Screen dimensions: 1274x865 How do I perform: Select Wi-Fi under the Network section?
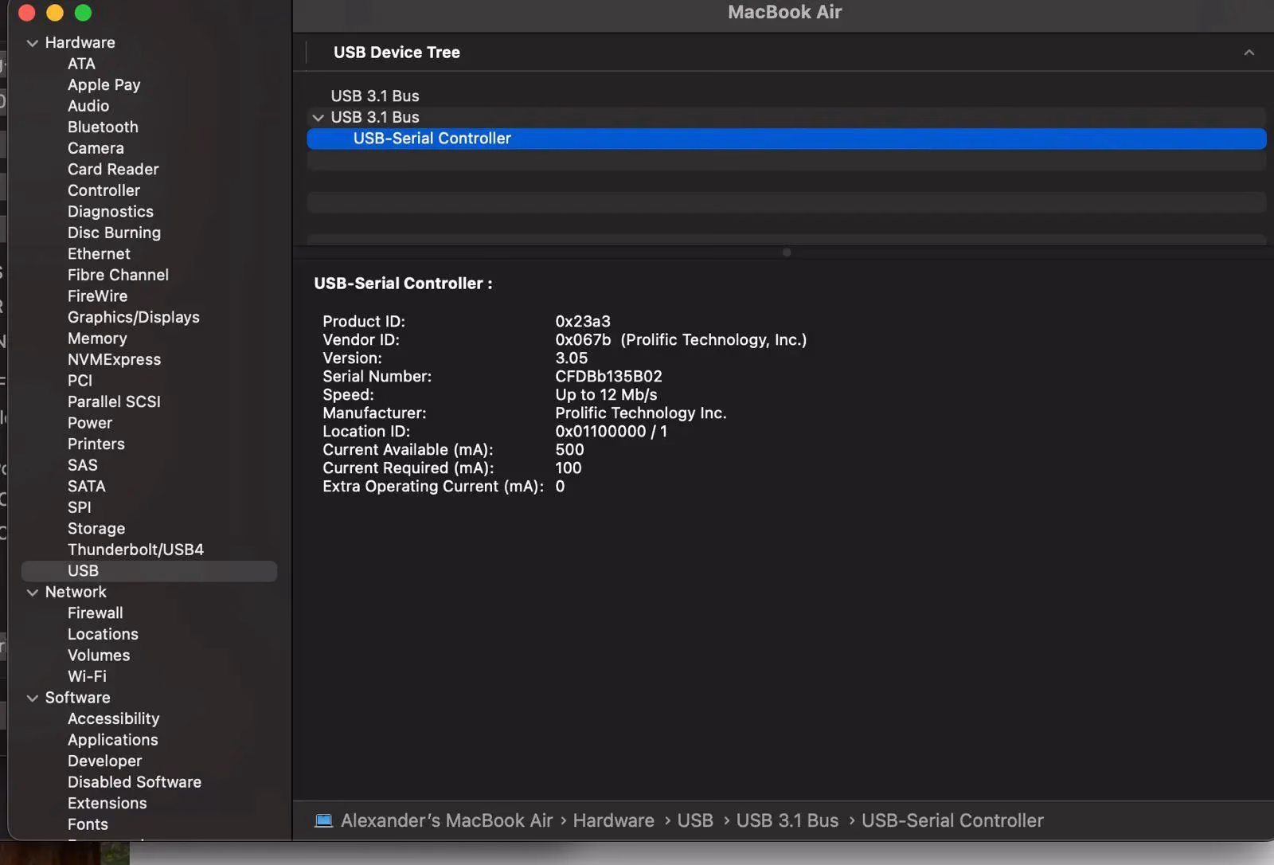[87, 676]
